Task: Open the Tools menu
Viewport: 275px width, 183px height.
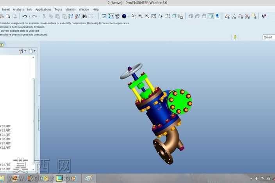Action: (x=58, y=9)
